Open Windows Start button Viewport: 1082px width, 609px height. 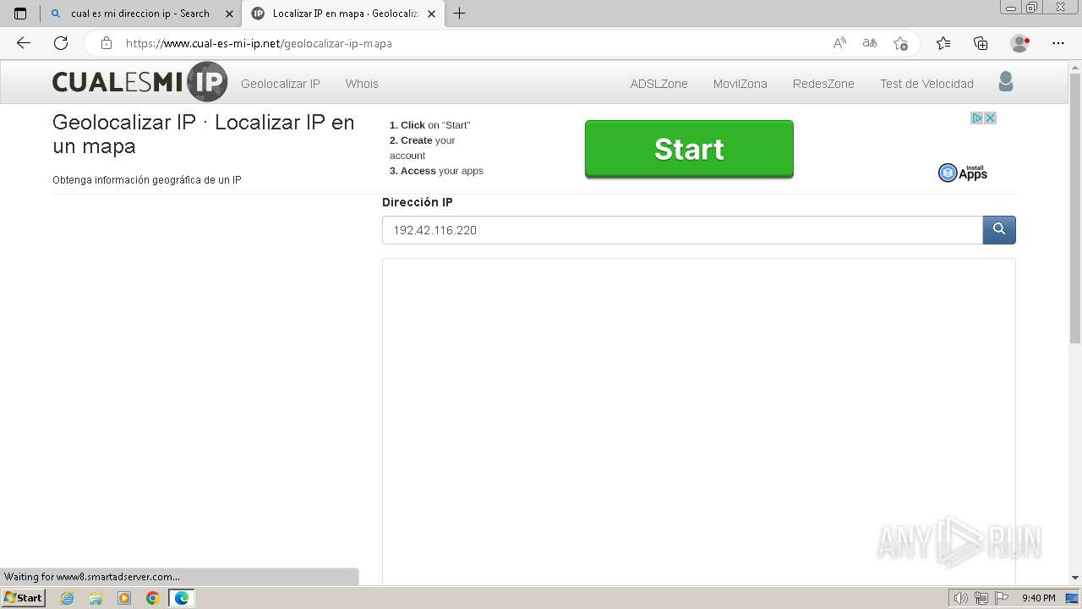click(23, 598)
